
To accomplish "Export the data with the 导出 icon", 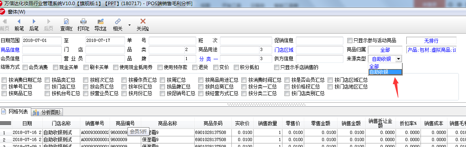I will tap(100, 25).
